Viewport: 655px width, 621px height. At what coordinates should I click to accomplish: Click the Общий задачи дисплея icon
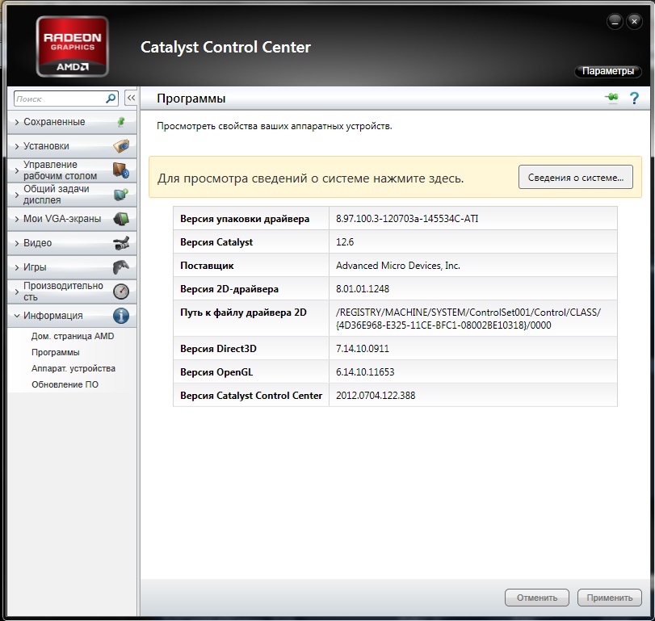coord(121,194)
